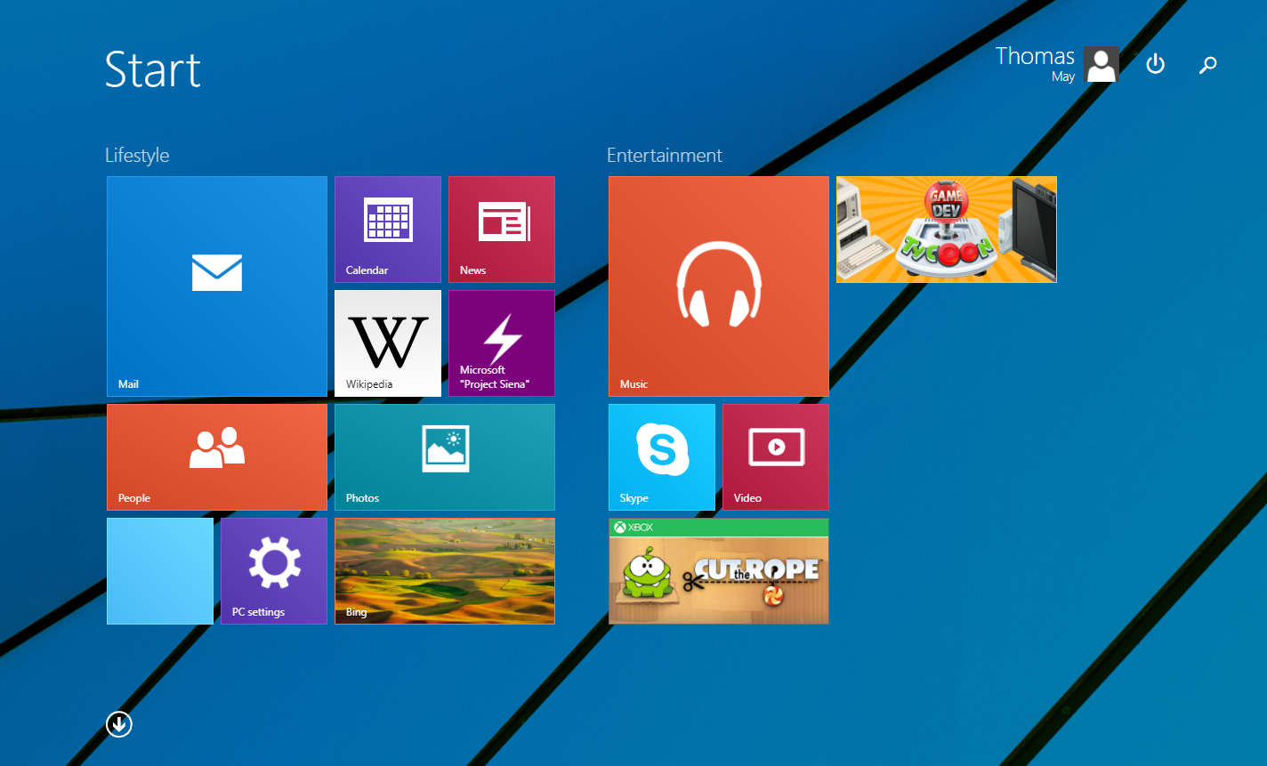Open the Wikipedia tile
This screenshot has width=1267, height=766.
point(388,343)
